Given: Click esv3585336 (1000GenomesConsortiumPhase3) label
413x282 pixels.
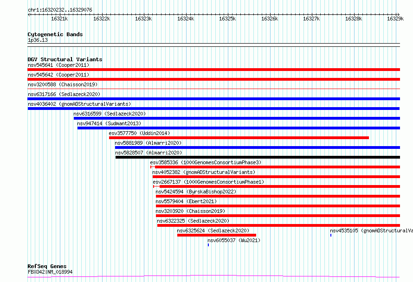Looking at the screenshot, I should [206, 162].
